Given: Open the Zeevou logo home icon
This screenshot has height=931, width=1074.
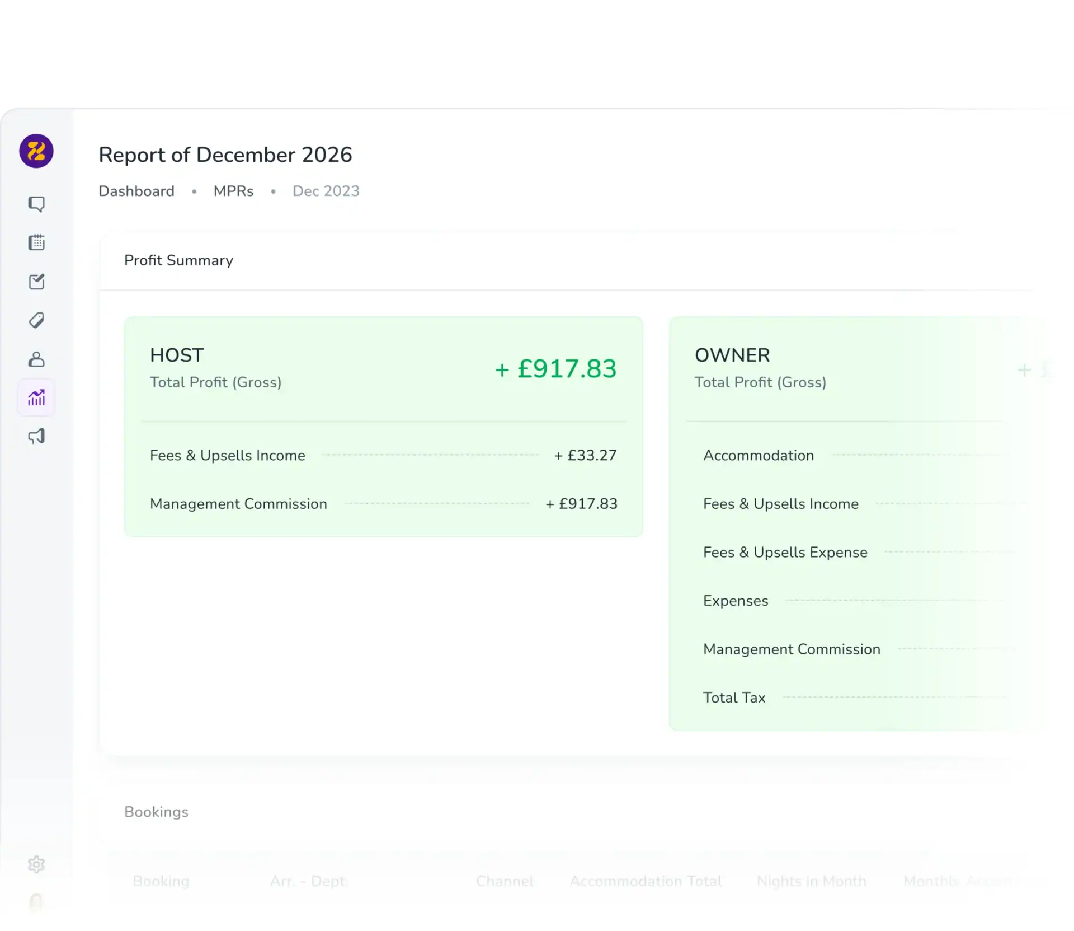Looking at the screenshot, I should [36, 151].
